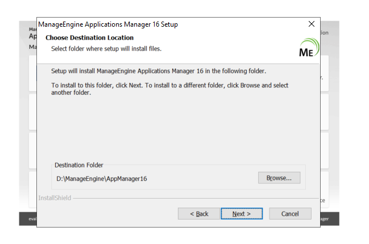Screen dimensions: 369x244
Task: Close the setup dialog window
Action: pos(312,24)
